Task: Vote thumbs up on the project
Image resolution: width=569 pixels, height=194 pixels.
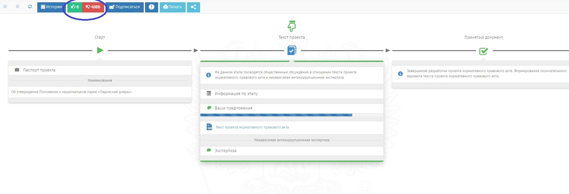Action: coord(75,7)
